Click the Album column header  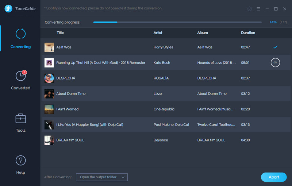pos(203,33)
